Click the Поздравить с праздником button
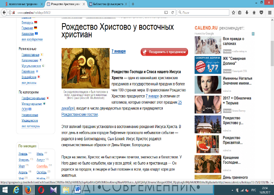Screen dimensions: 274x195 (164, 52)
